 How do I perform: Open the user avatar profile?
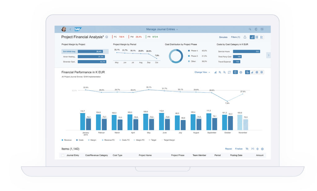[x=64, y=29]
